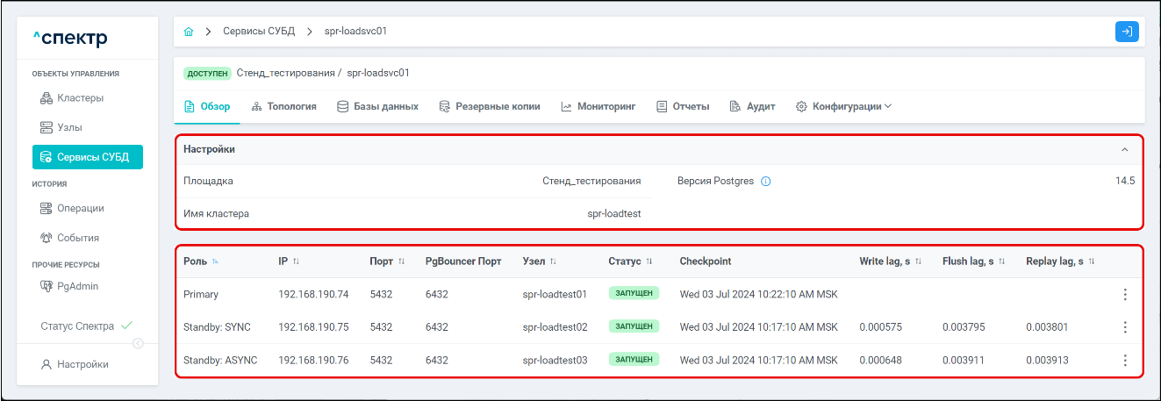
Task: Click the Postgres version info icon
Action: click(x=765, y=182)
